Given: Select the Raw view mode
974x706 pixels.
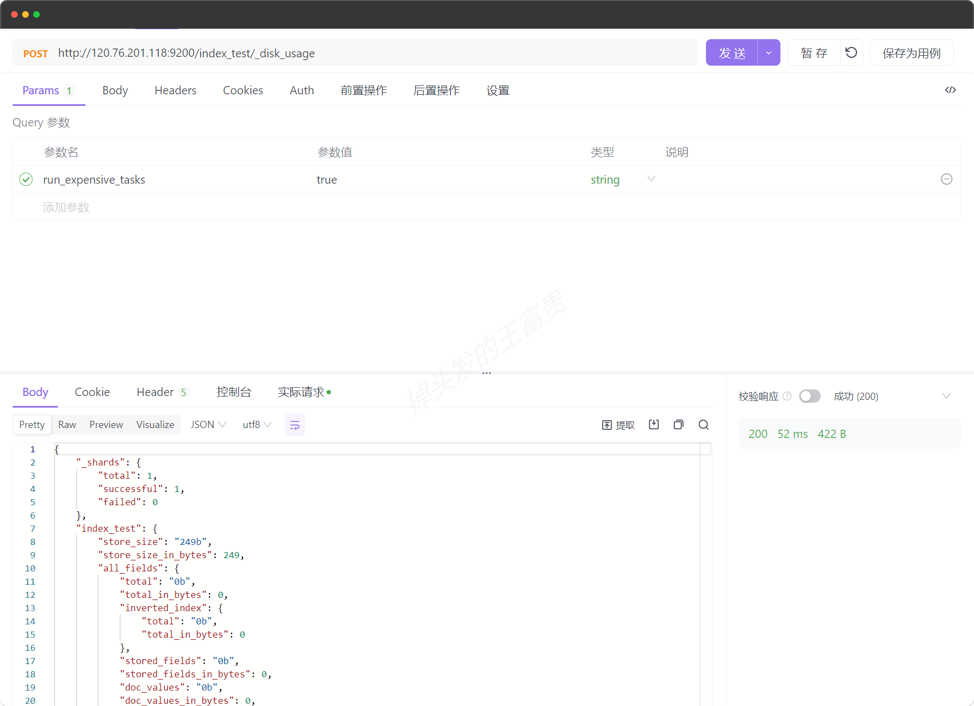Looking at the screenshot, I should [67, 425].
